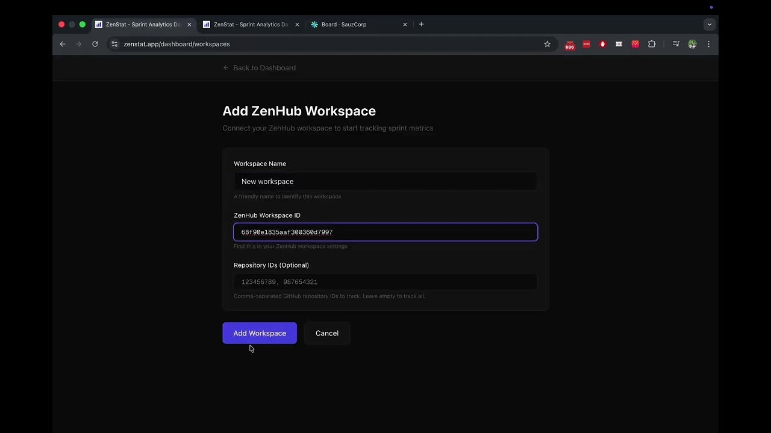
Task: Click the screen capture extension icon
Action: click(619, 44)
